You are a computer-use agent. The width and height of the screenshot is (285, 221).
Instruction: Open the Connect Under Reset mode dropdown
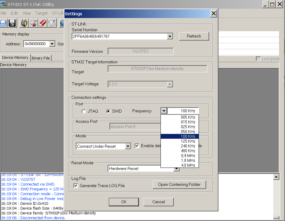point(128,146)
